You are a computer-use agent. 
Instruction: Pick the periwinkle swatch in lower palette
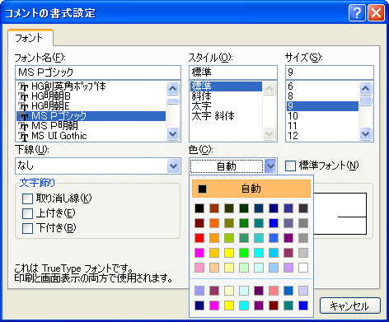(x=199, y=291)
